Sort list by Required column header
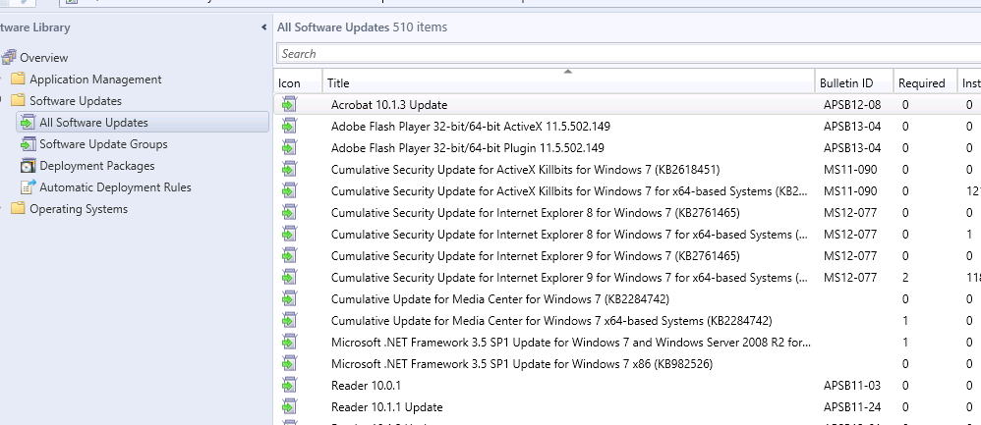Image resolution: width=981 pixels, height=425 pixels. (x=925, y=82)
